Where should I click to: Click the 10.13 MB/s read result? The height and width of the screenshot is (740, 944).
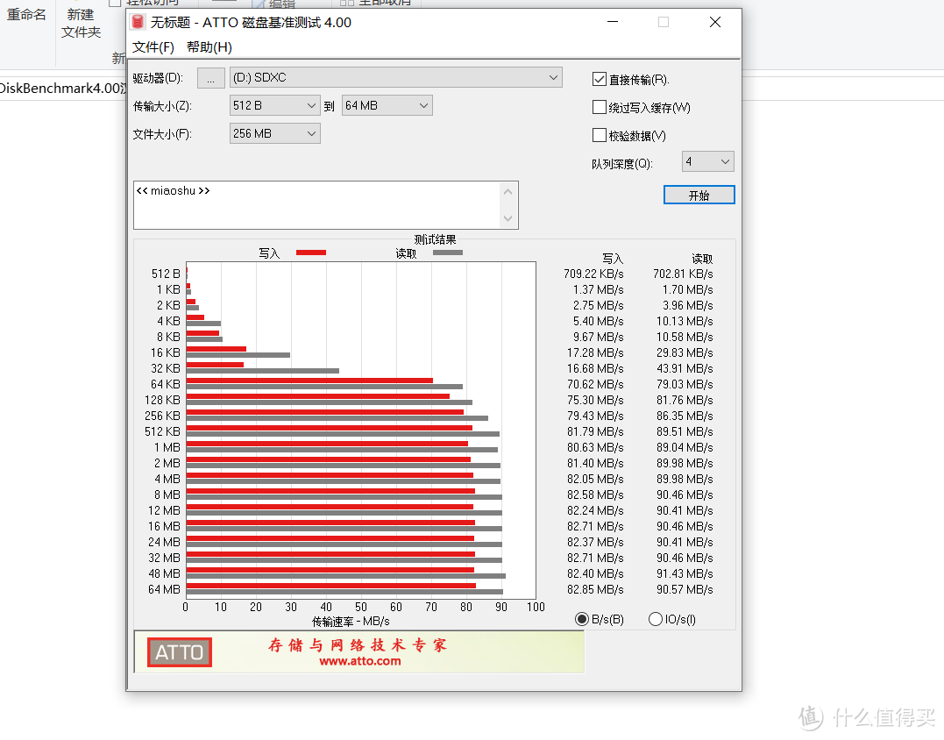tap(685, 321)
